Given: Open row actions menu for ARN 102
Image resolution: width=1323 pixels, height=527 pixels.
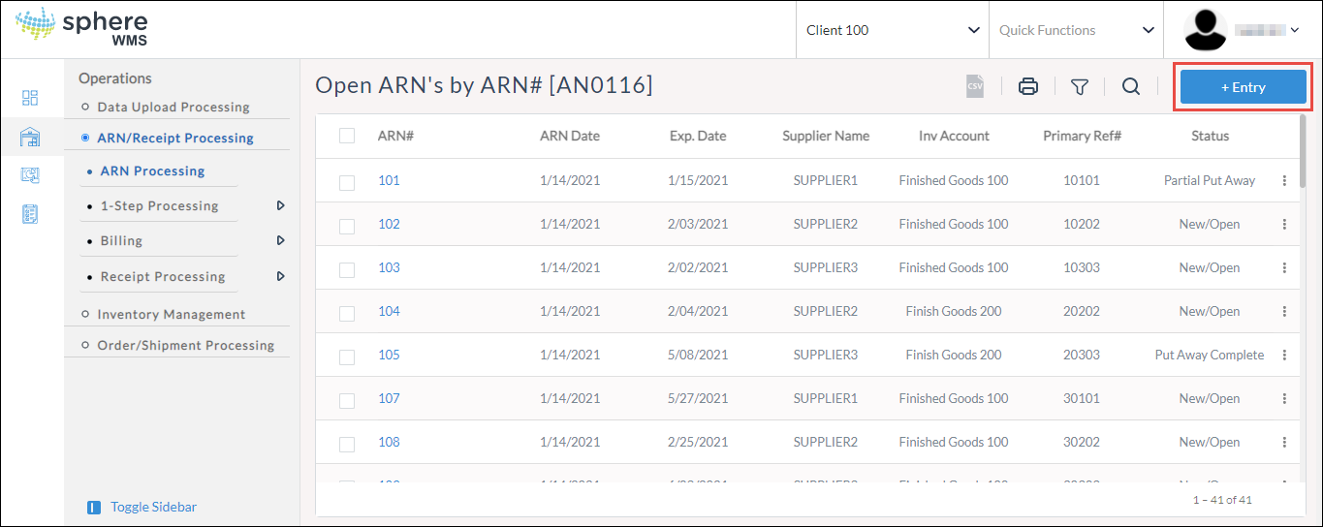Looking at the screenshot, I should click(x=1284, y=224).
